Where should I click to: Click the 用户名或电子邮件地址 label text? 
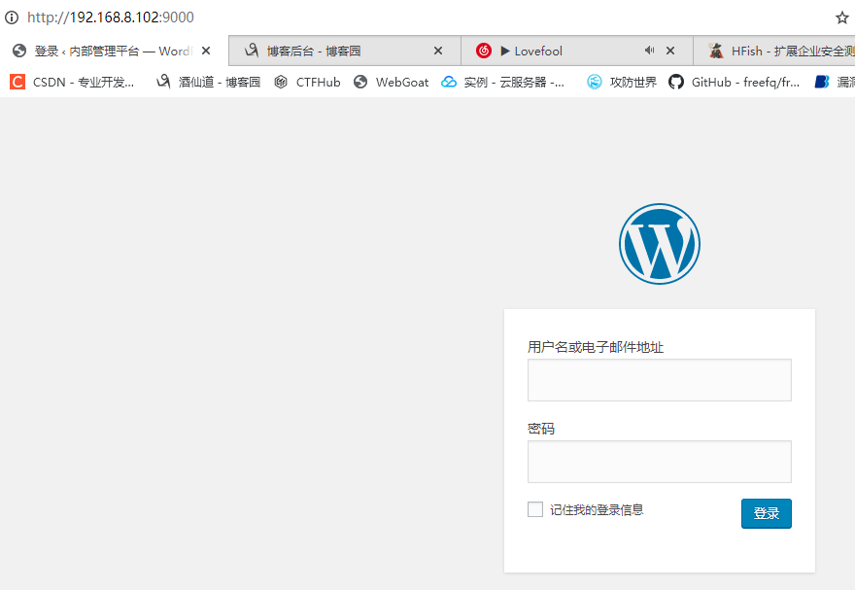click(596, 347)
